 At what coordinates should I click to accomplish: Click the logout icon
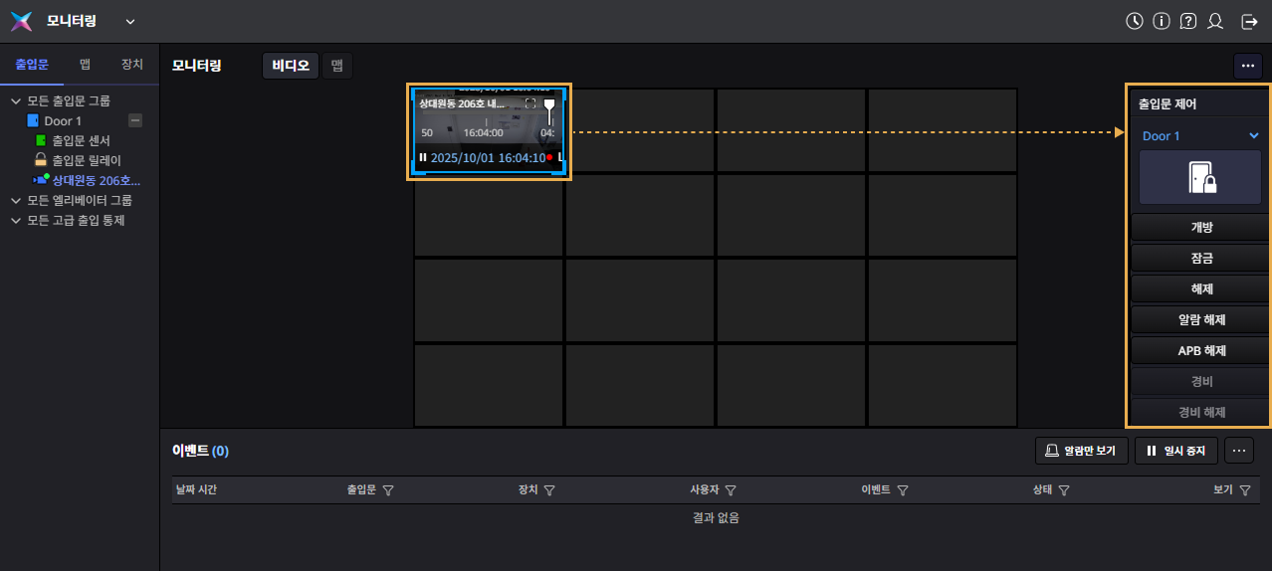(1249, 21)
